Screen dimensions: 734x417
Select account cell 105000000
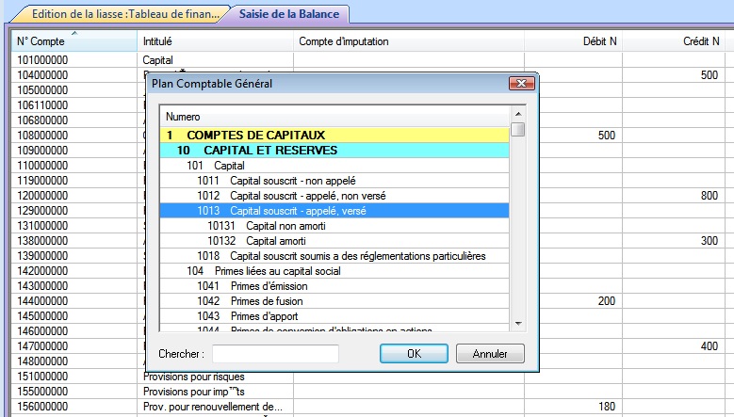(x=73, y=89)
